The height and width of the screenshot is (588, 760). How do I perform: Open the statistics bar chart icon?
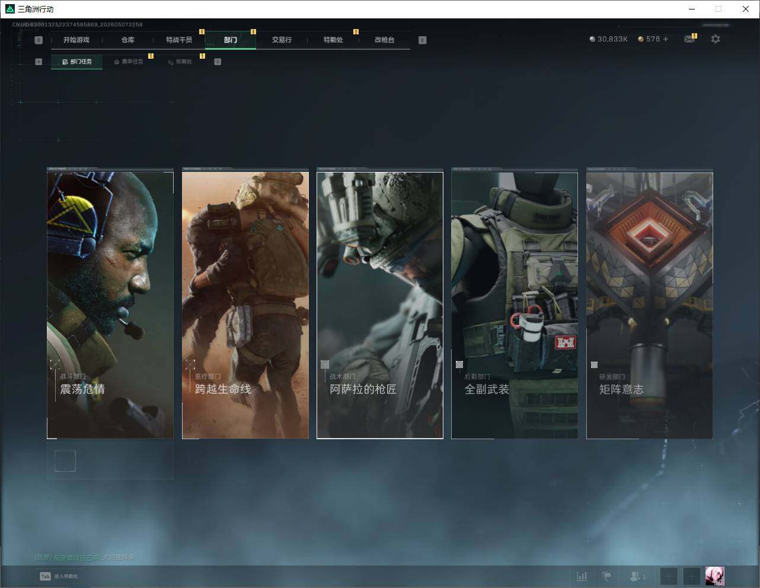point(582,576)
